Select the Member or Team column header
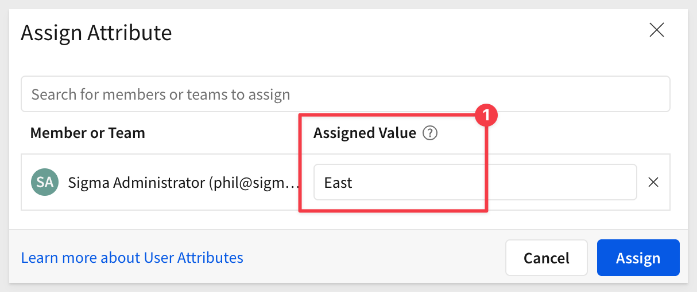Viewport: 697px width, 292px height. click(x=87, y=133)
